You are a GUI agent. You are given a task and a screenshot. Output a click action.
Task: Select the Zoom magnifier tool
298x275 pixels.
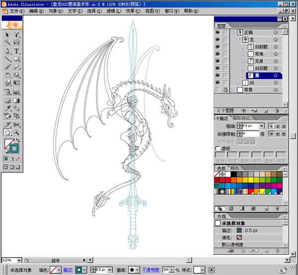pos(17,132)
